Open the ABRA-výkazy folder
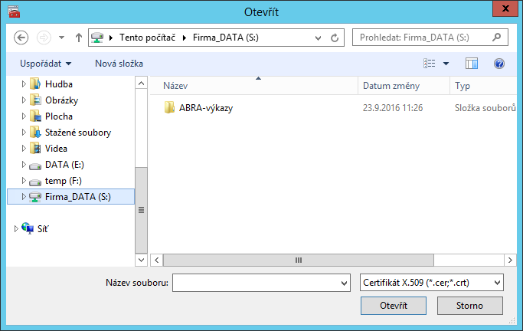This screenshot has height=331, width=523. pyautogui.click(x=206, y=108)
